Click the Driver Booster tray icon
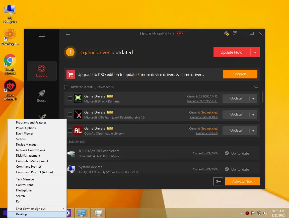 tap(247, 213)
